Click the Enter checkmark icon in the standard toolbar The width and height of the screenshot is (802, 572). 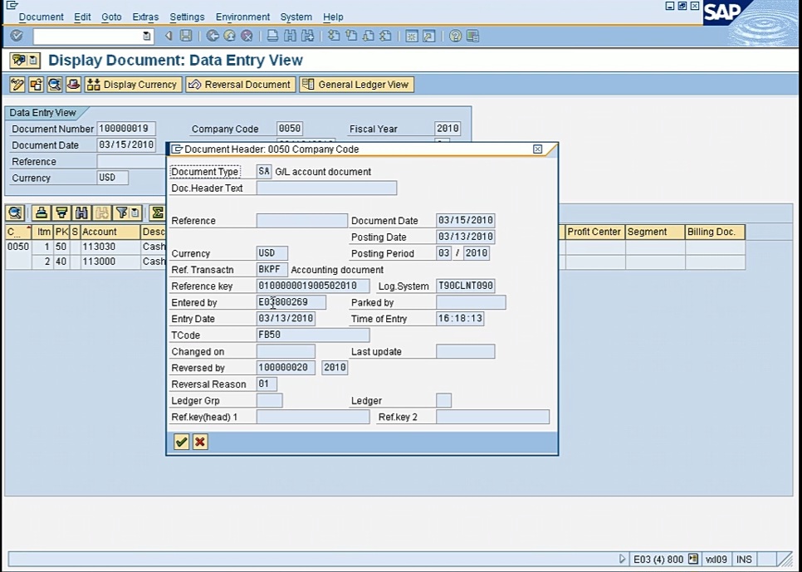click(17, 36)
